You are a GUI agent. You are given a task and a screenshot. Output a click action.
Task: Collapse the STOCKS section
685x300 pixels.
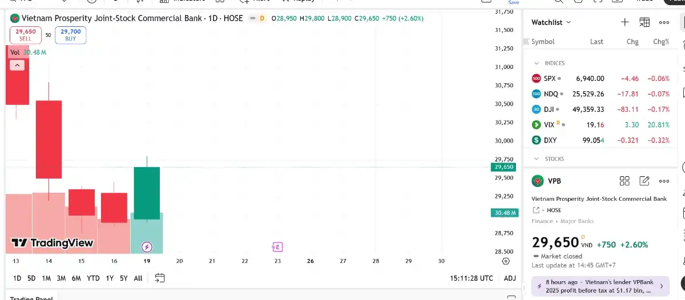[x=537, y=159]
